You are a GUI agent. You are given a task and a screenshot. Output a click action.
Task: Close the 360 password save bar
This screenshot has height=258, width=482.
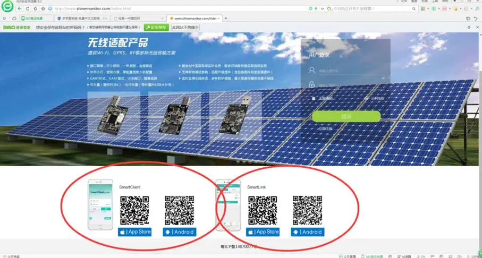pyautogui.click(x=477, y=27)
